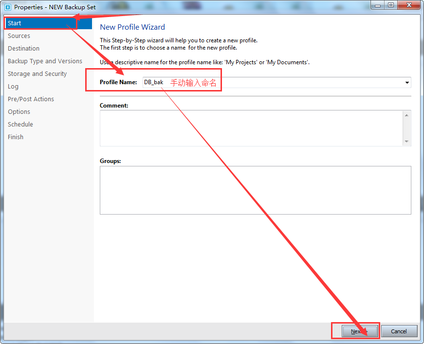Open the Options step

click(19, 112)
